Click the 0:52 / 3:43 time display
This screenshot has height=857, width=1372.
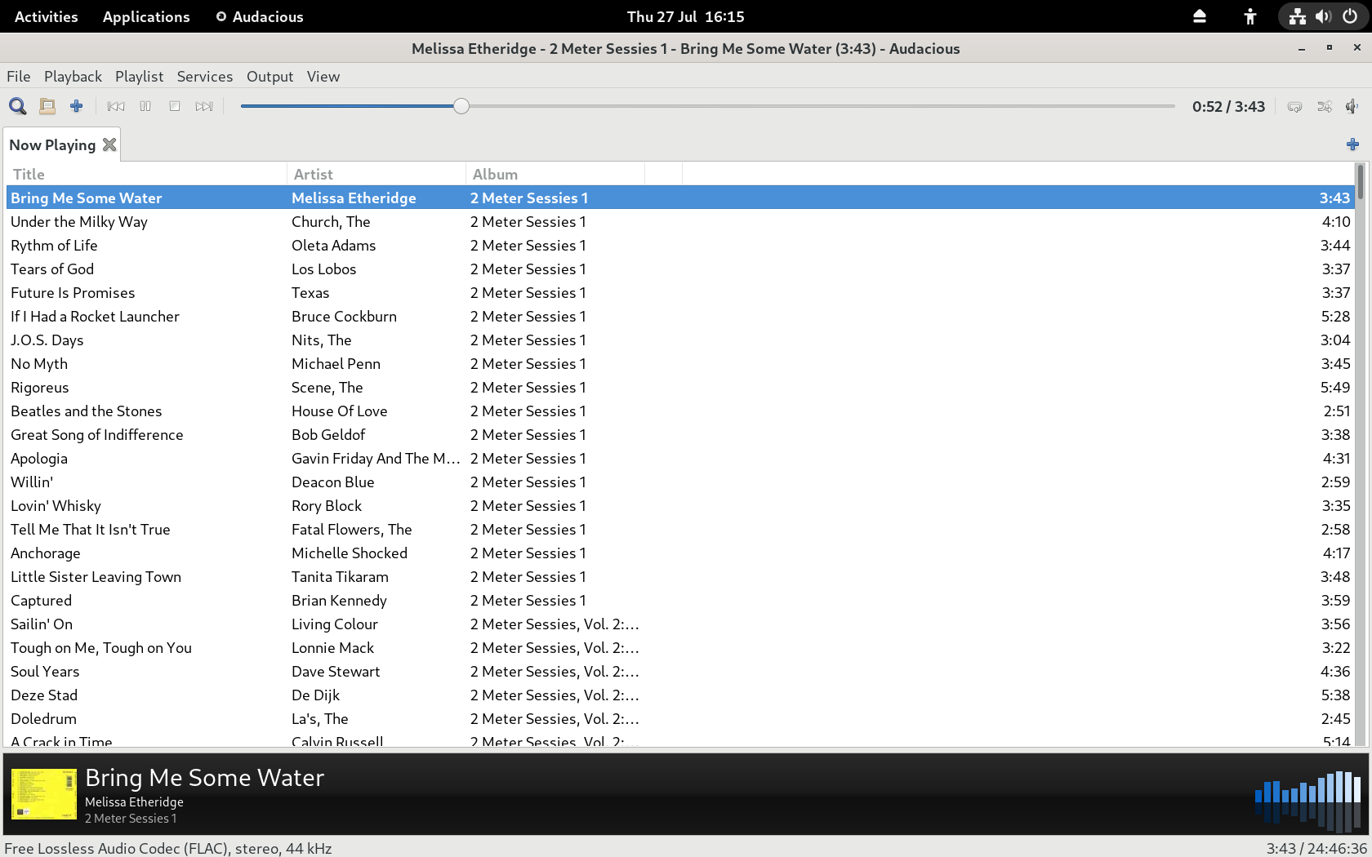[1228, 106]
